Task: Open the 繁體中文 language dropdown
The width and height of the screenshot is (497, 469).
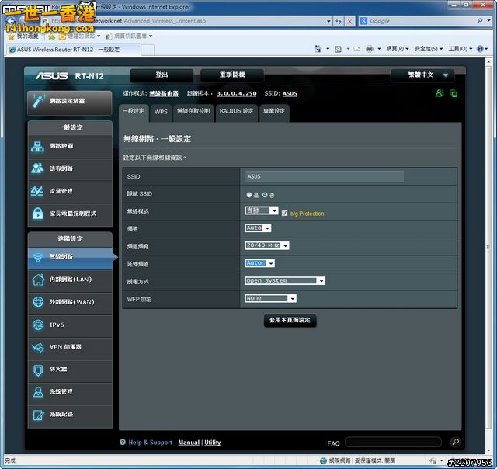Action: [x=422, y=75]
